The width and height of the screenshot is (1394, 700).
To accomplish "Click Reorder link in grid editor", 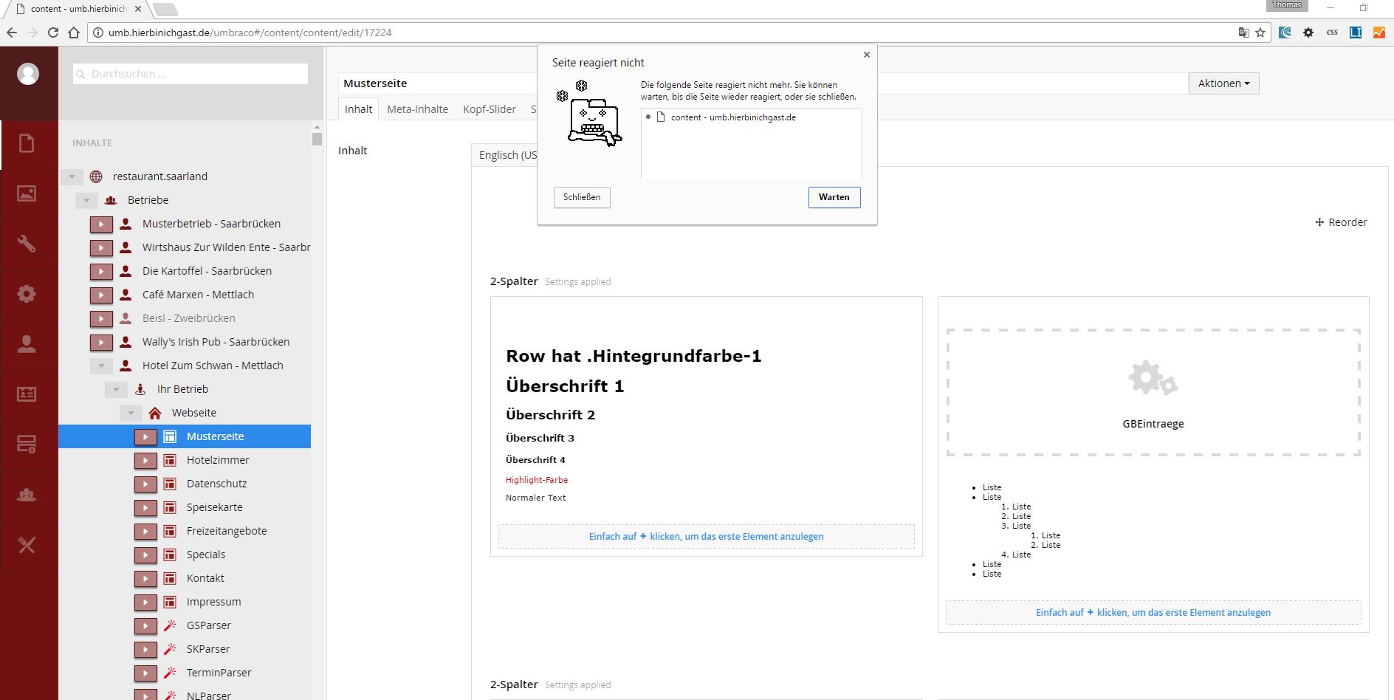I will tap(1341, 222).
